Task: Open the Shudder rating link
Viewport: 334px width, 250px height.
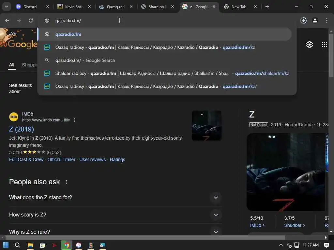Action: [x=295, y=225]
